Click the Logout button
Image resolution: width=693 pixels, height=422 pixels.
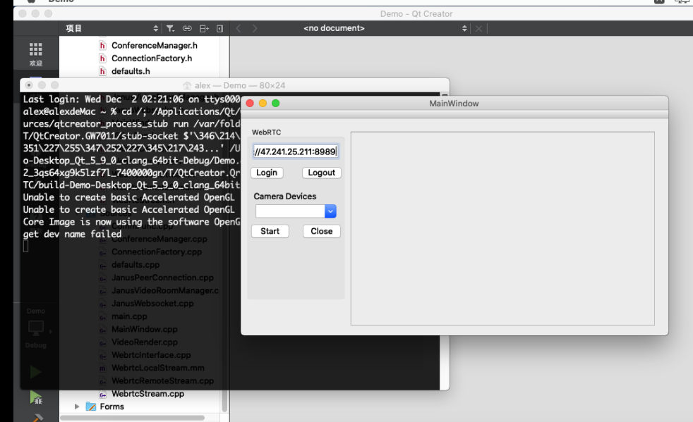[321, 173]
